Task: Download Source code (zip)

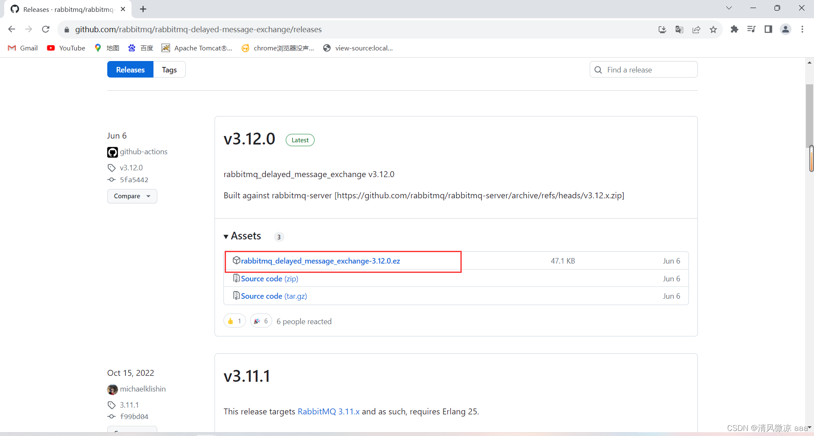Action: (270, 279)
